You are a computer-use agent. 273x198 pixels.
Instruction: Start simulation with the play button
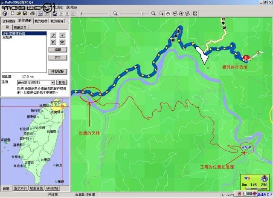(x=61, y=13)
